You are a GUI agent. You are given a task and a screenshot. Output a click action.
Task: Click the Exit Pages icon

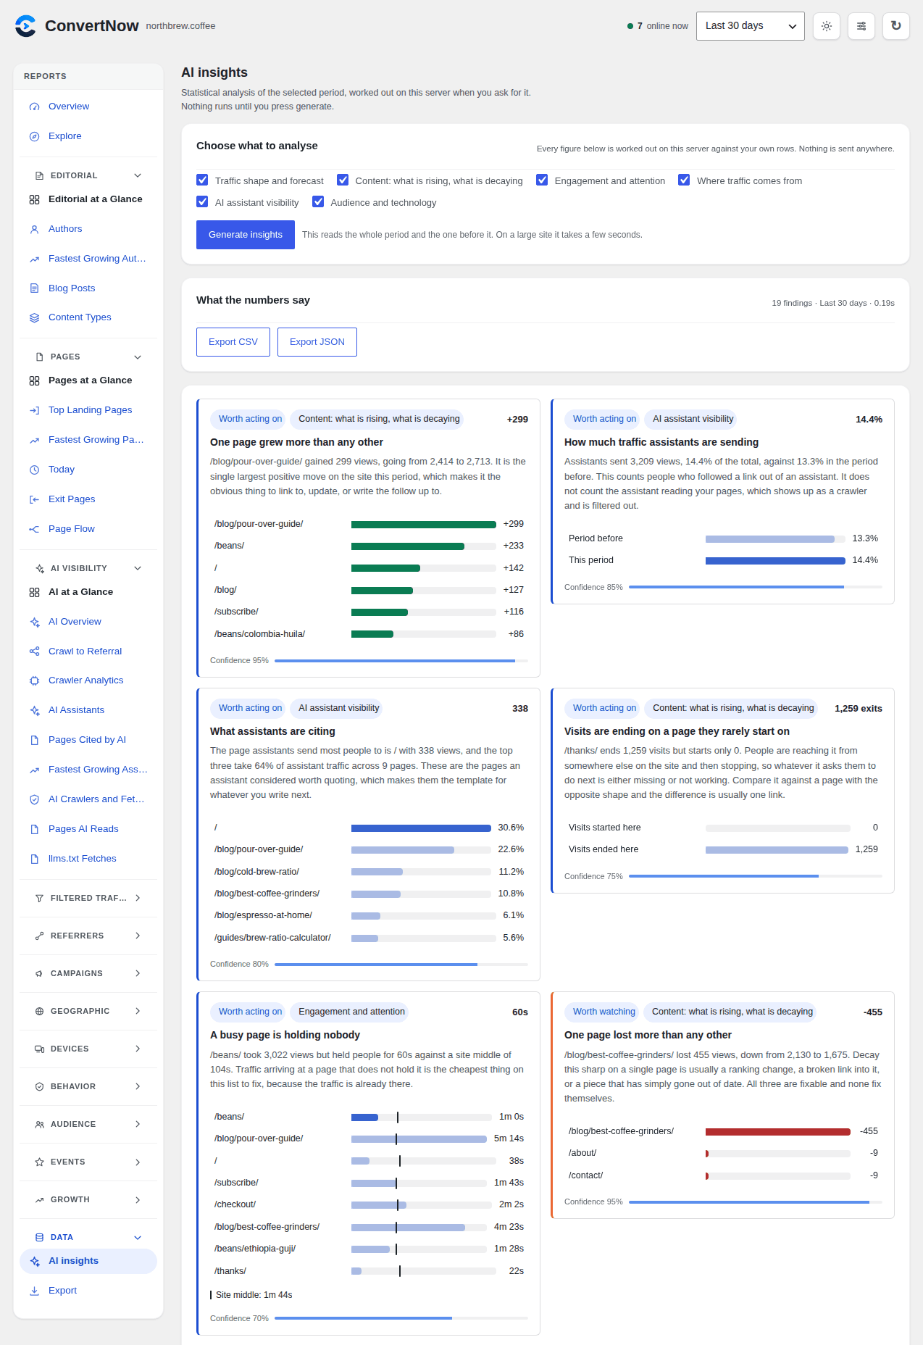pyautogui.click(x=34, y=499)
